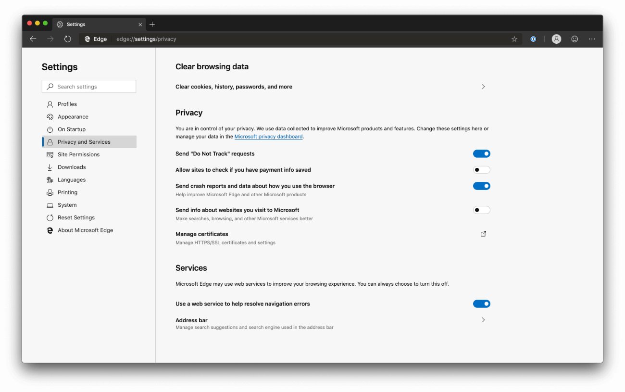625x392 pixels.
Task: Turn off crash reports and usage data
Action: (482, 186)
